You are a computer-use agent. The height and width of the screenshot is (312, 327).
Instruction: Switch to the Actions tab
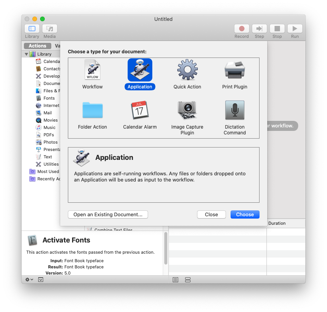pyautogui.click(x=37, y=46)
